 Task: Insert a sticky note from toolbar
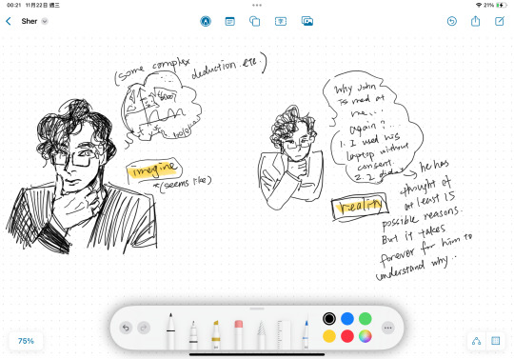(x=229, y=21)
